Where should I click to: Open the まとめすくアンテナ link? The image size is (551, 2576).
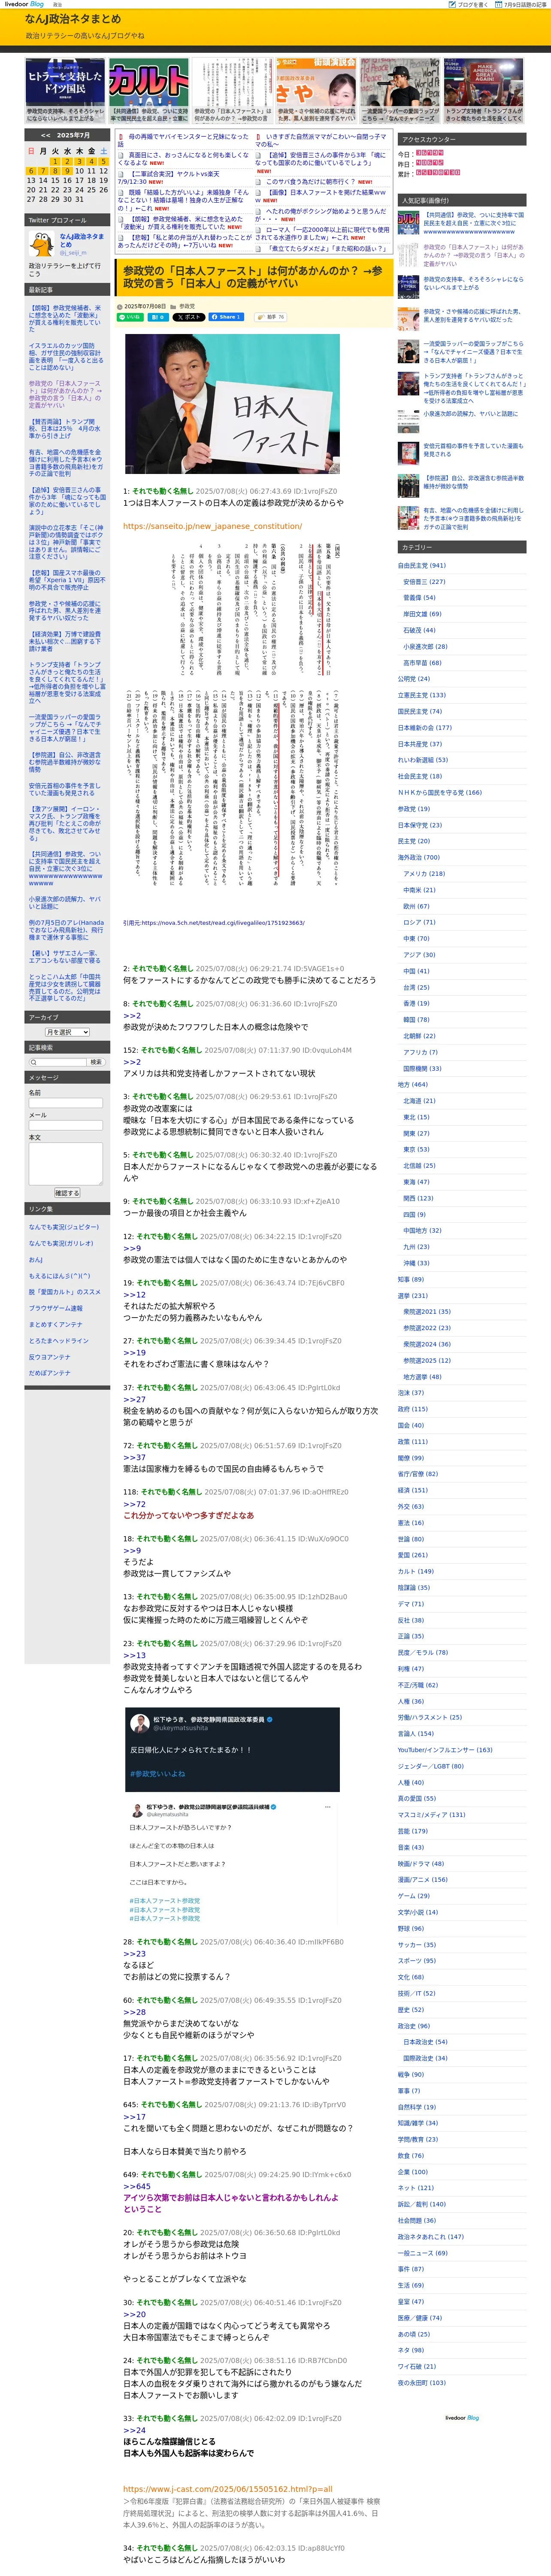click(x=55, y=1325)
